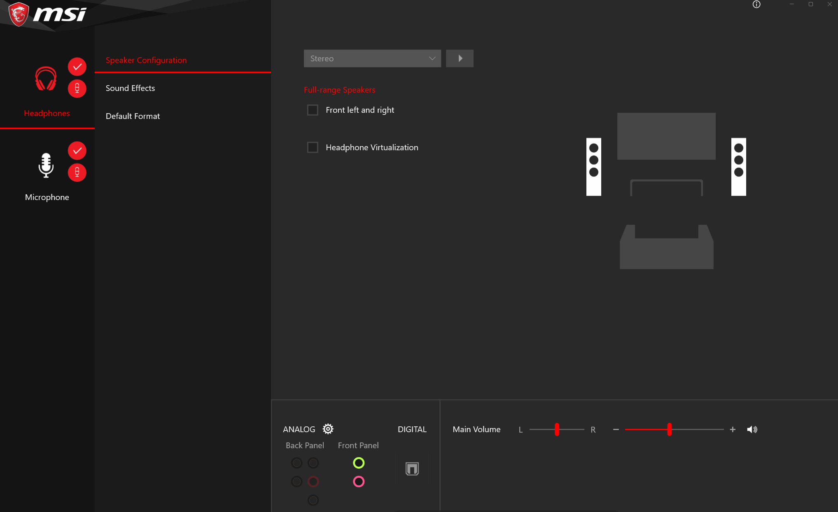Mute using the main volume speaker icon
Viewport: 838px width, 512px height.
coord(752,429)
